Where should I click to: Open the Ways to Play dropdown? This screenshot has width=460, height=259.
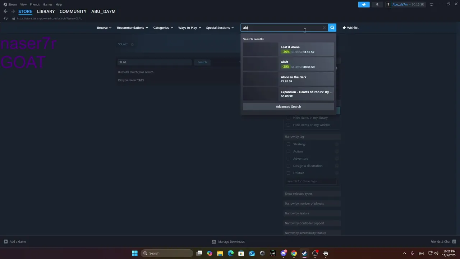pyautogui.click(x=189, y=28)
